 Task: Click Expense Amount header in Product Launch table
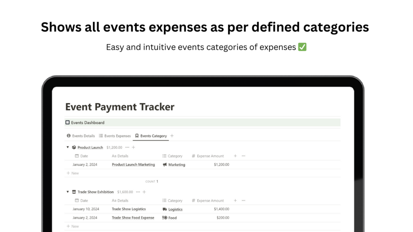(208, 156)
